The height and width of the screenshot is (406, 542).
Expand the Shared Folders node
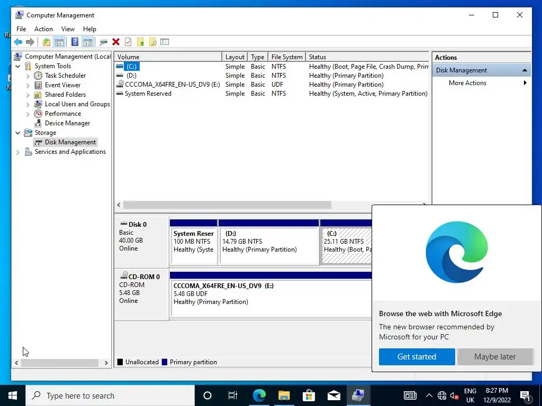(x=28, y=95)
